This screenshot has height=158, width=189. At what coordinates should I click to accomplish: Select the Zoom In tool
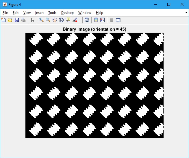click(41, 20)
